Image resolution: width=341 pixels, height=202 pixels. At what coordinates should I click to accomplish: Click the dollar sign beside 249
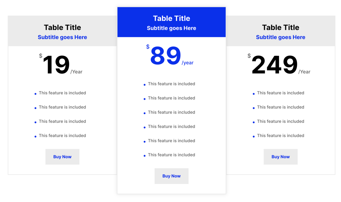coord(249,56)
